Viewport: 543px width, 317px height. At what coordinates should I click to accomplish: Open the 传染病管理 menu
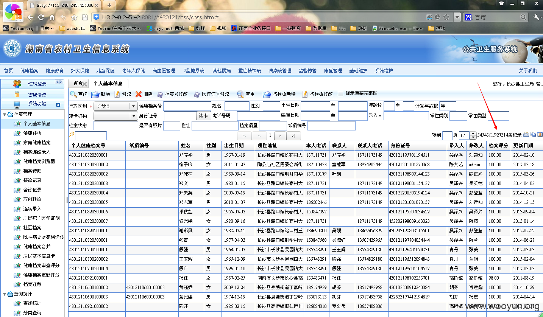coord(280,71)
